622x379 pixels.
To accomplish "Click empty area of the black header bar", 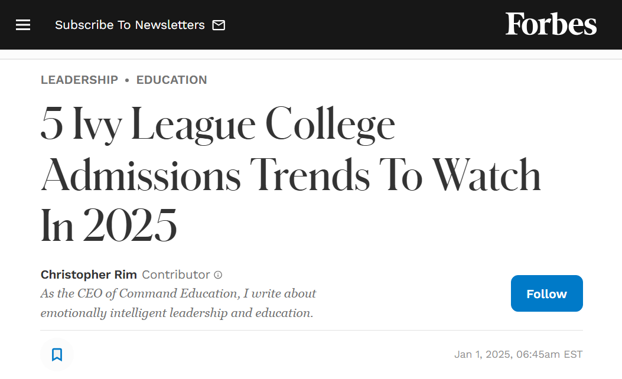I will pyautogui.click(x=357, y=25).
